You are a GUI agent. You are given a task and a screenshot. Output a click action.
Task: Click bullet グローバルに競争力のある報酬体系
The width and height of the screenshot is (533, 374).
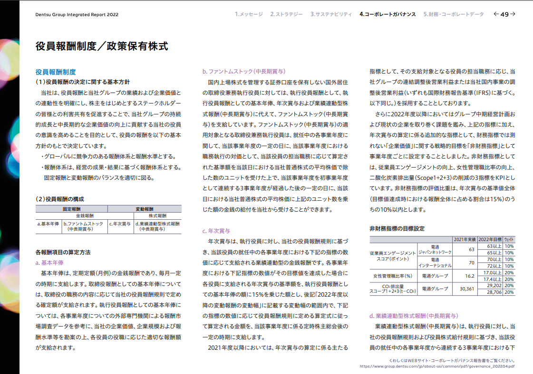109,157
